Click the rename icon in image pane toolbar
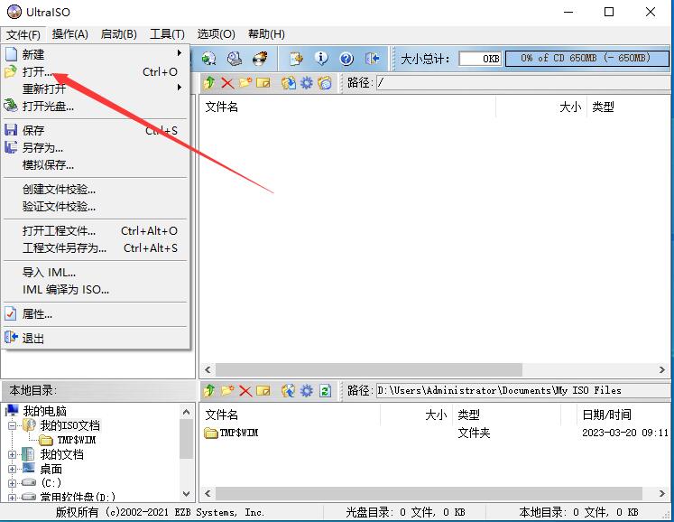 click(x=263, y=82)
